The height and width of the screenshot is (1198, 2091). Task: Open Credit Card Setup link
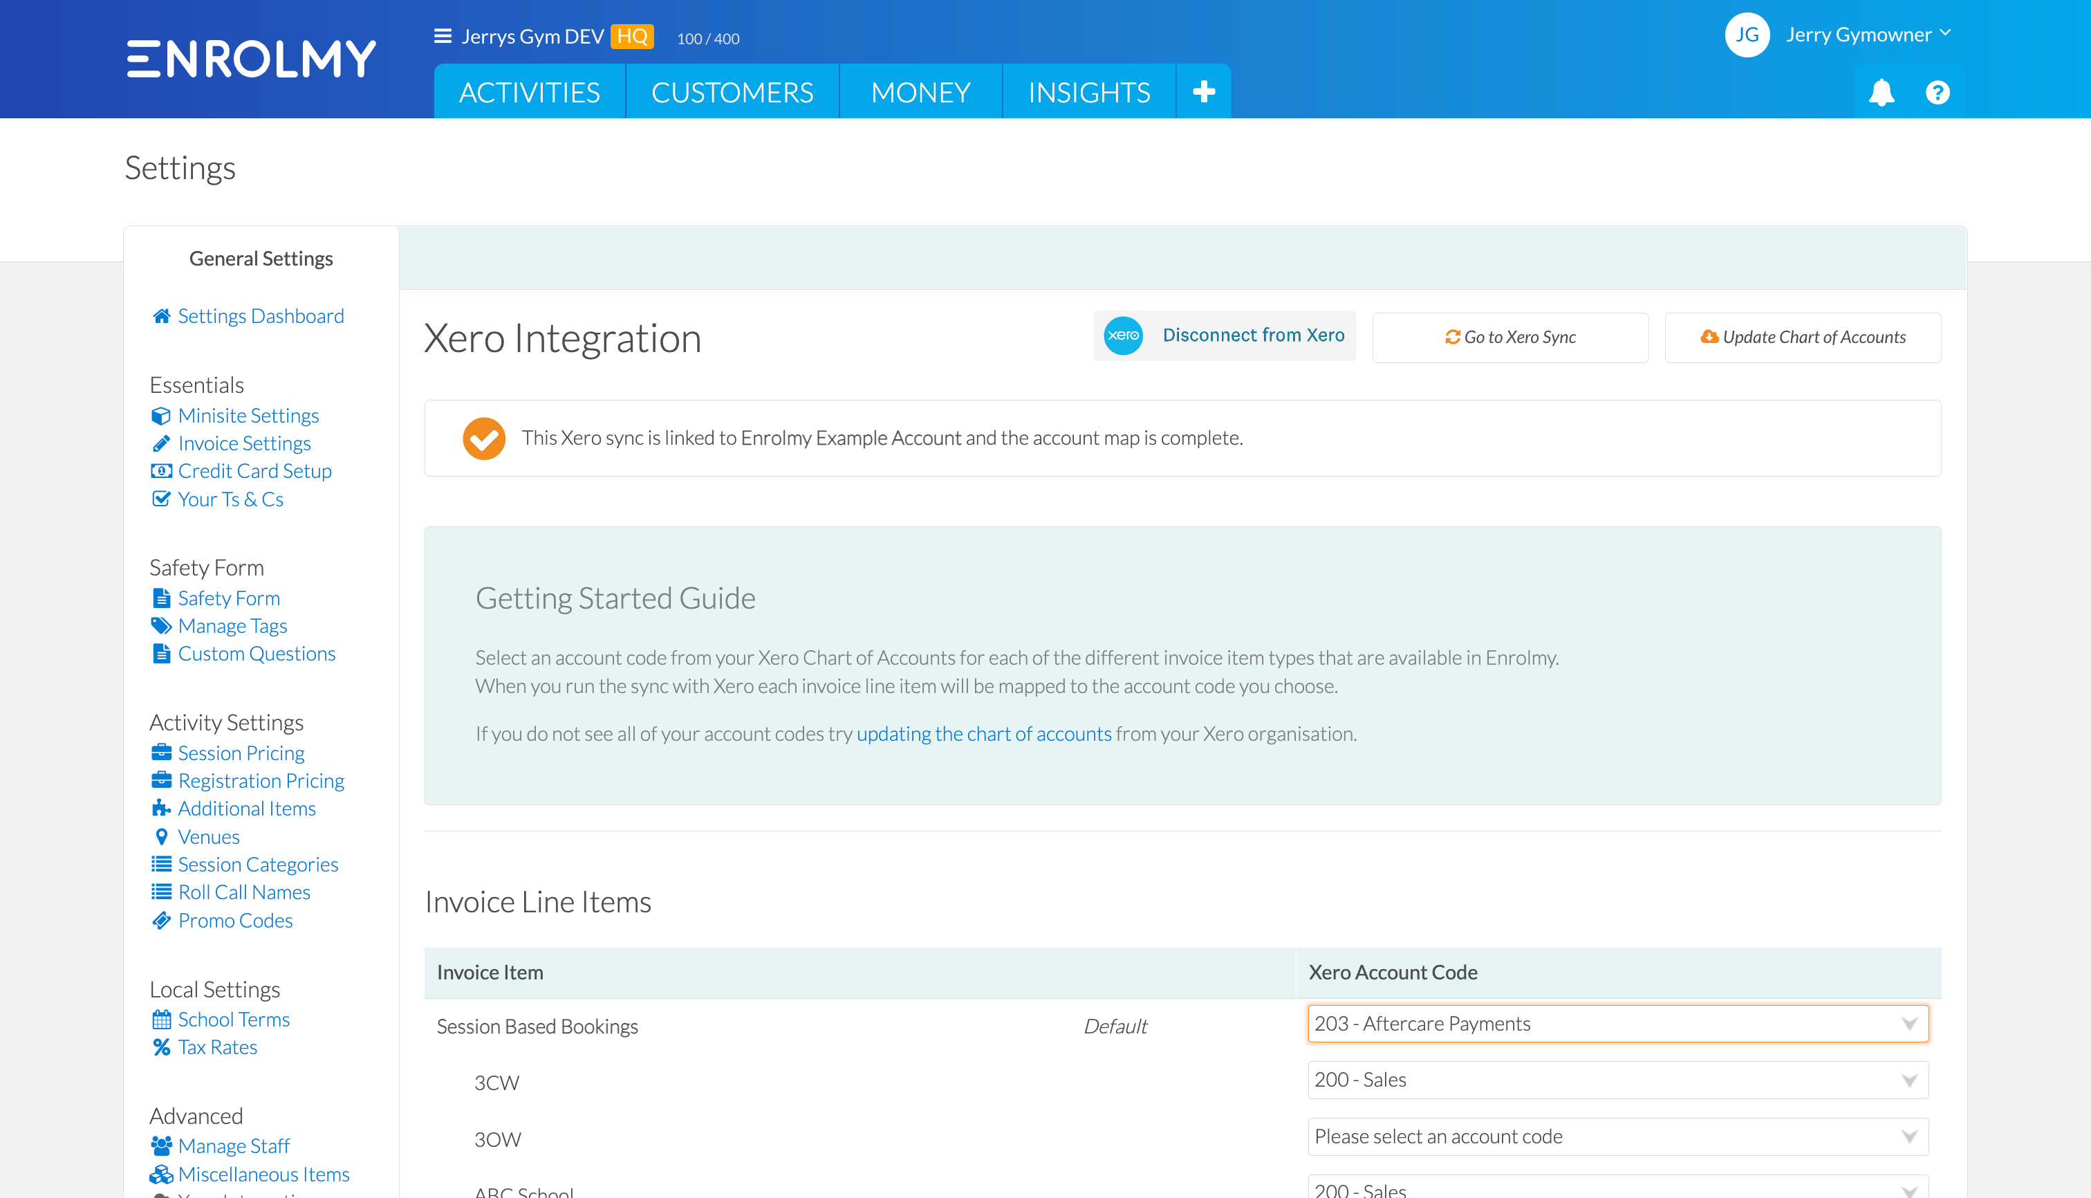(x=255, y=470)
